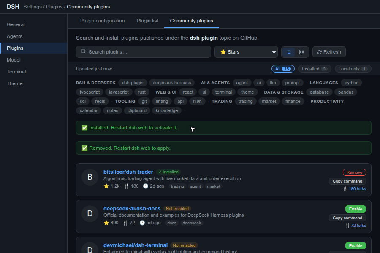
Task: Click star count 1.2k on dsh-trader
Action: click(x=111, y=186)
